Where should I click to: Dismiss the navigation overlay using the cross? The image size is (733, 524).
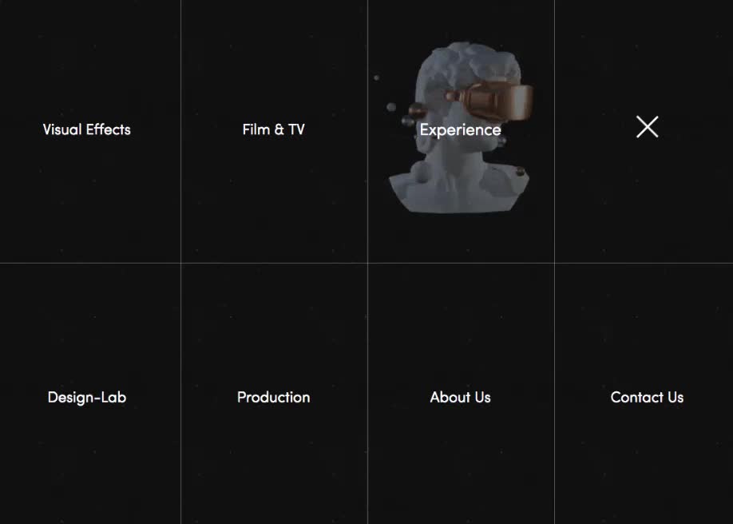(647, 127)
